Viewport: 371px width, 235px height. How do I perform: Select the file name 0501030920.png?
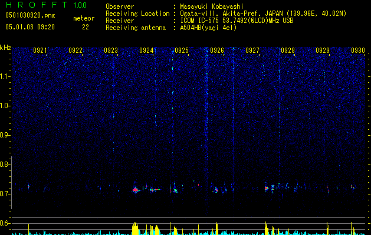pos(30,15)
